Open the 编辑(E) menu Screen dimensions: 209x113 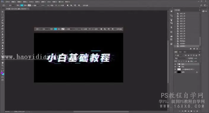tap(13, 2)
